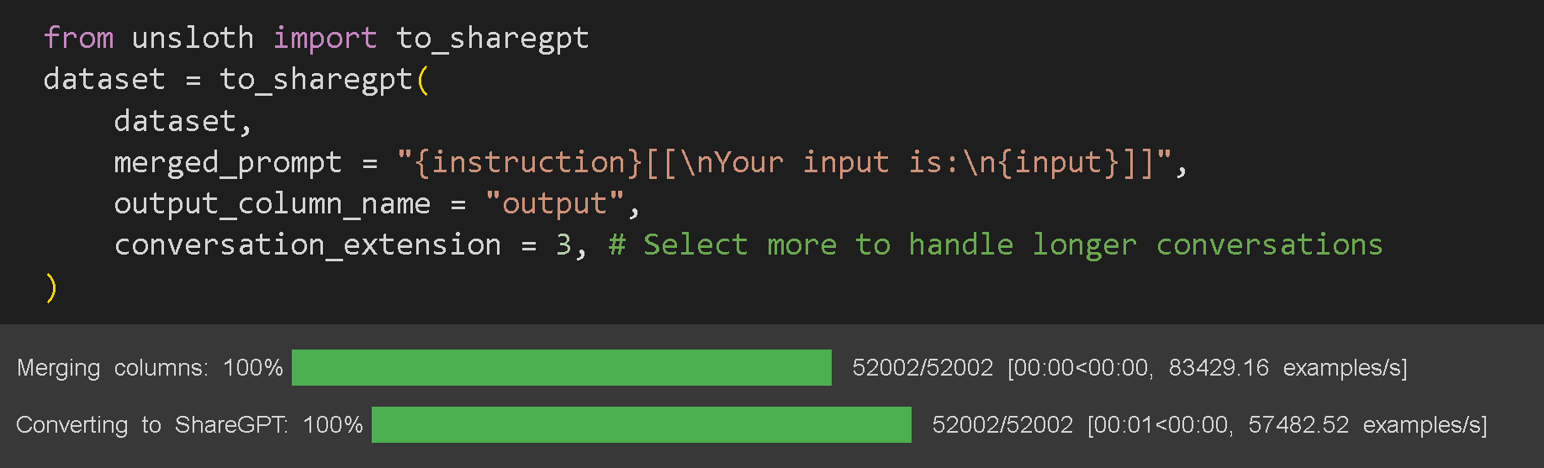The height and width of the screenshot is (468, 1544).
Task: Click the 'Converting to ShareGPT: 100%' label
Action: coord(189,425)
